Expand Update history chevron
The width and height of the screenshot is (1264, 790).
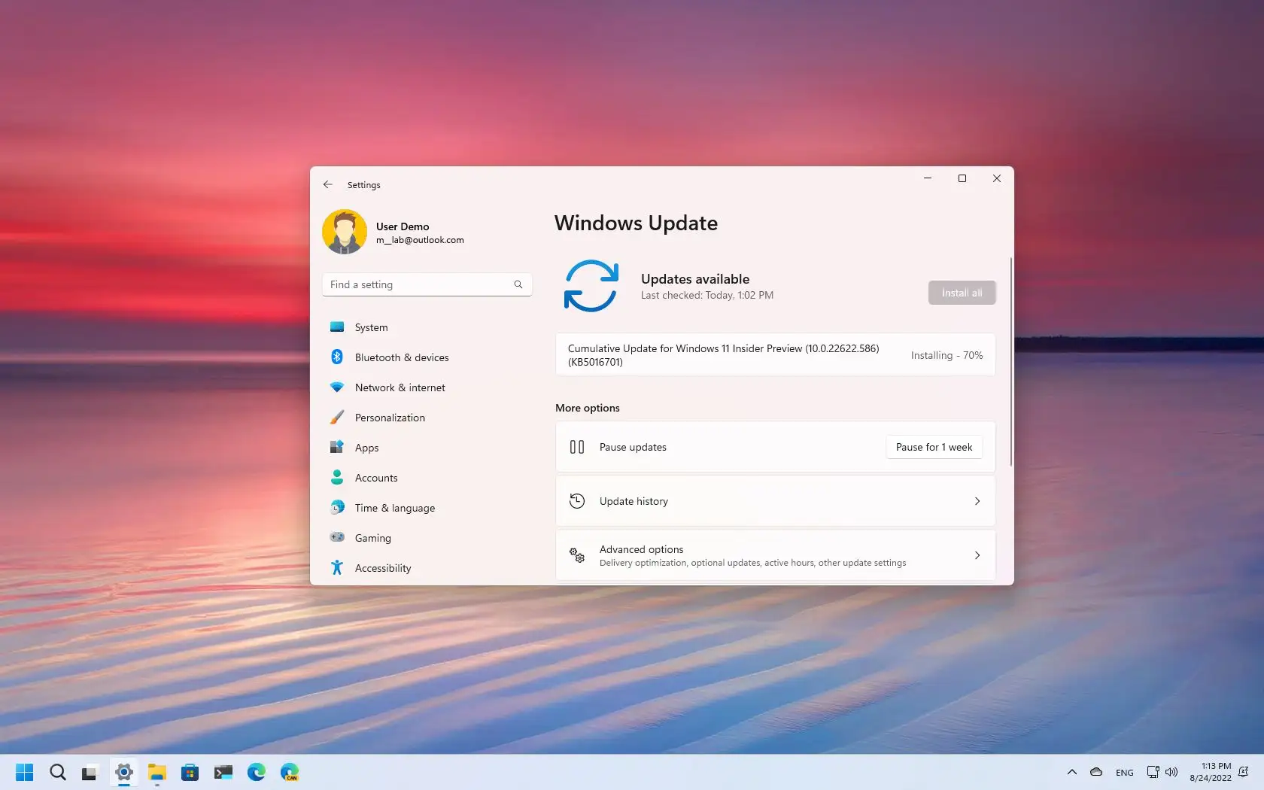pyautogui.click(x=977, y=501)
